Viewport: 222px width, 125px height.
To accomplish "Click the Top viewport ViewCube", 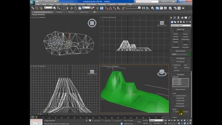I will coord(92,23).
